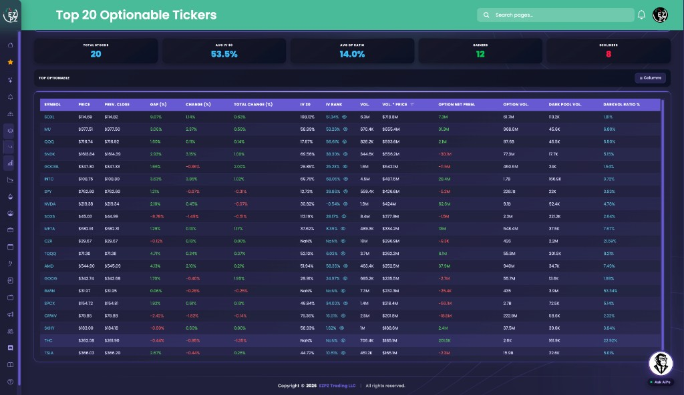The height and width of the screenshot is (395, 684).
Task: Sort table by Symbol column header
Action: [x=52, y=105]
